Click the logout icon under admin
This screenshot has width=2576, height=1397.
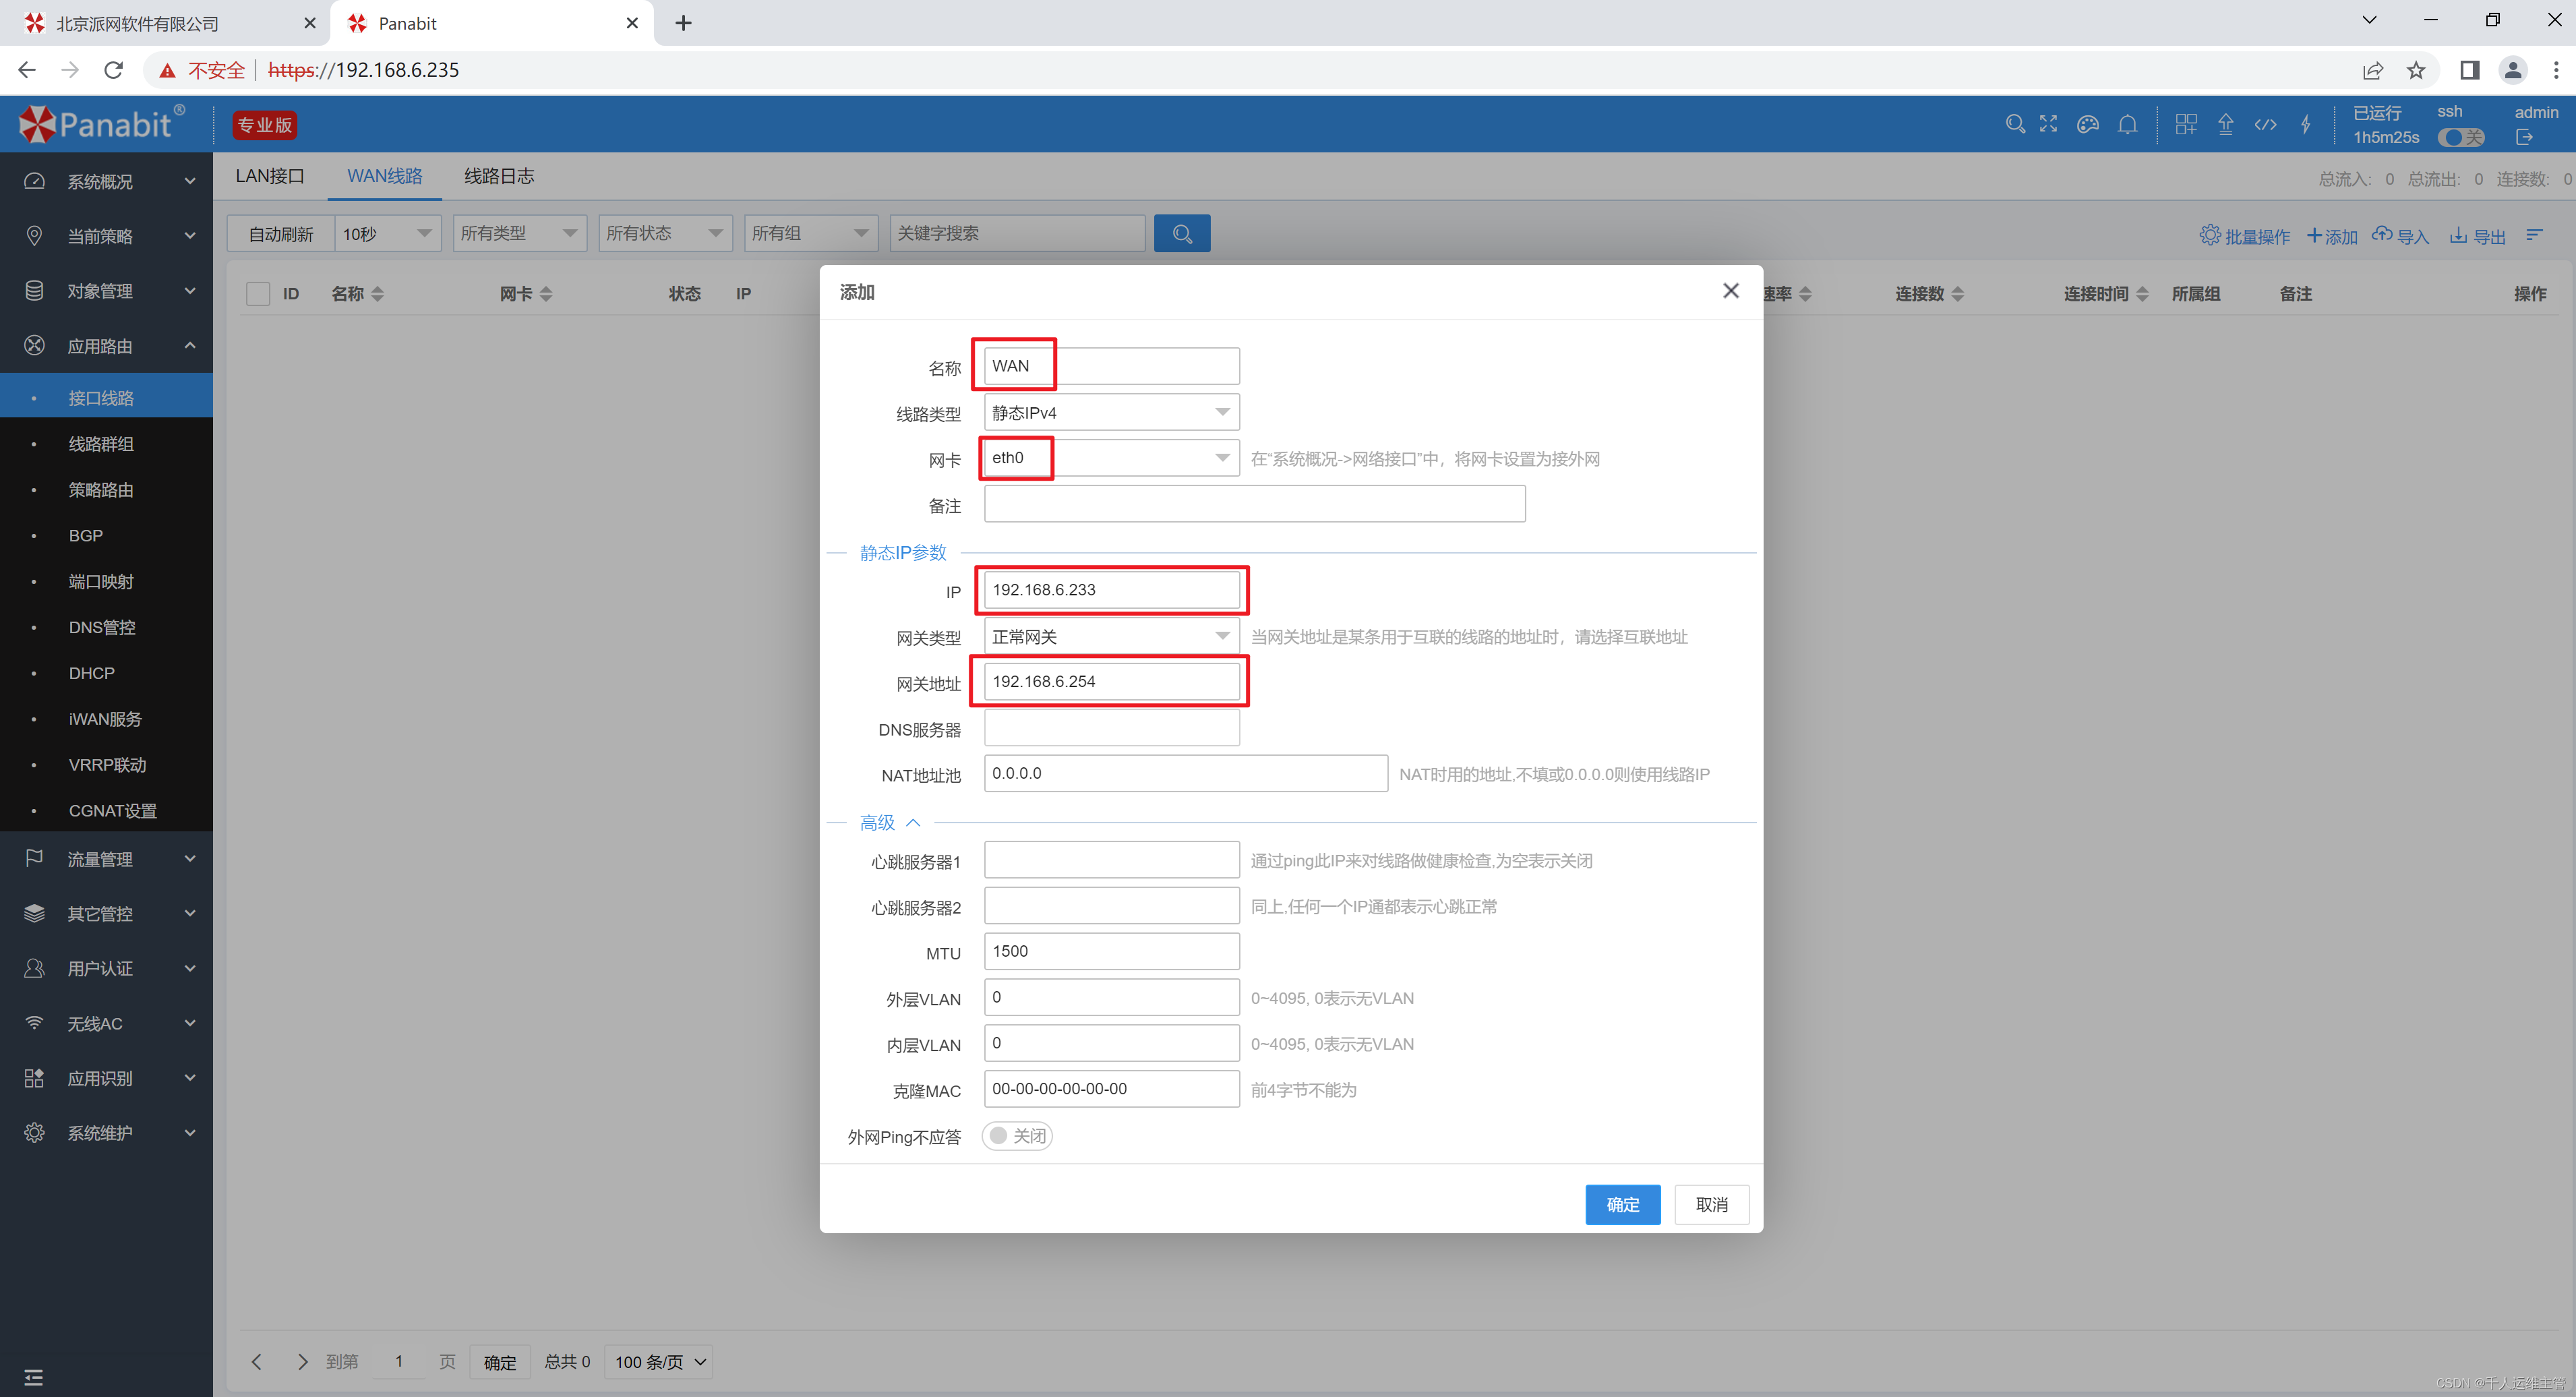point(2525,137)
